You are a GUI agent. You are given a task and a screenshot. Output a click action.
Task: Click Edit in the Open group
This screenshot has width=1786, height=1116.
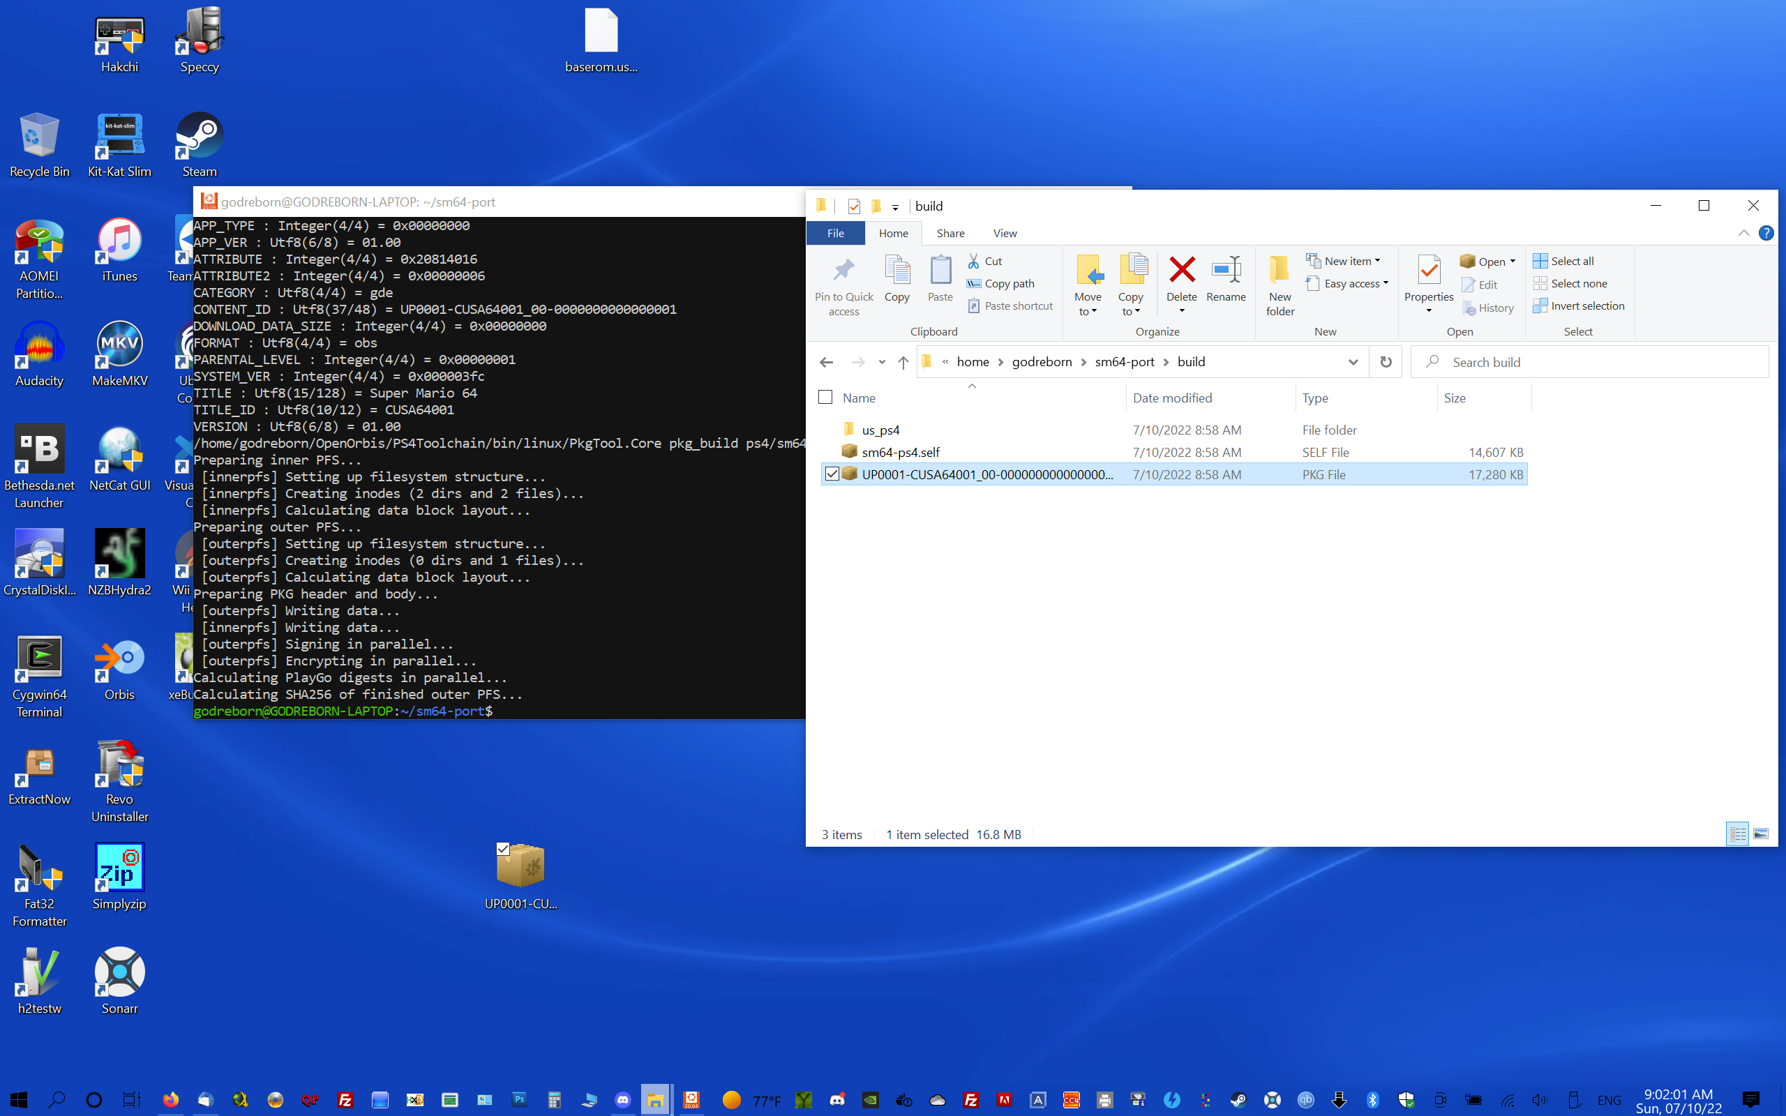click(x=1479, y=285)
